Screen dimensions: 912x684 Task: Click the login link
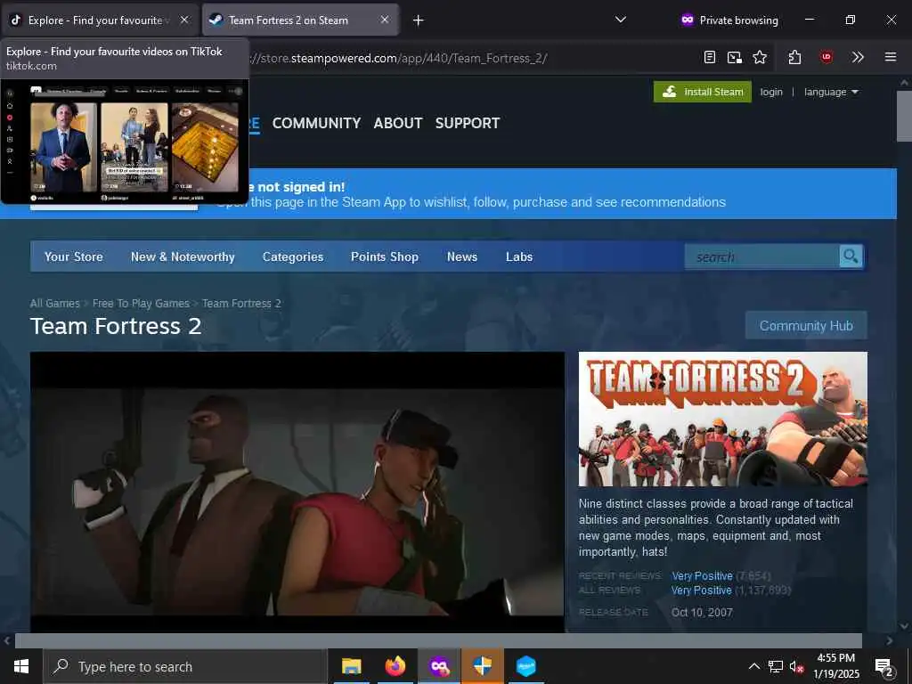pos(771,92)
